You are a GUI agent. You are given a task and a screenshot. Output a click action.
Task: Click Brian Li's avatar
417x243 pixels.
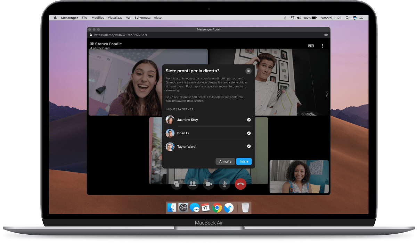pos(170,133)
